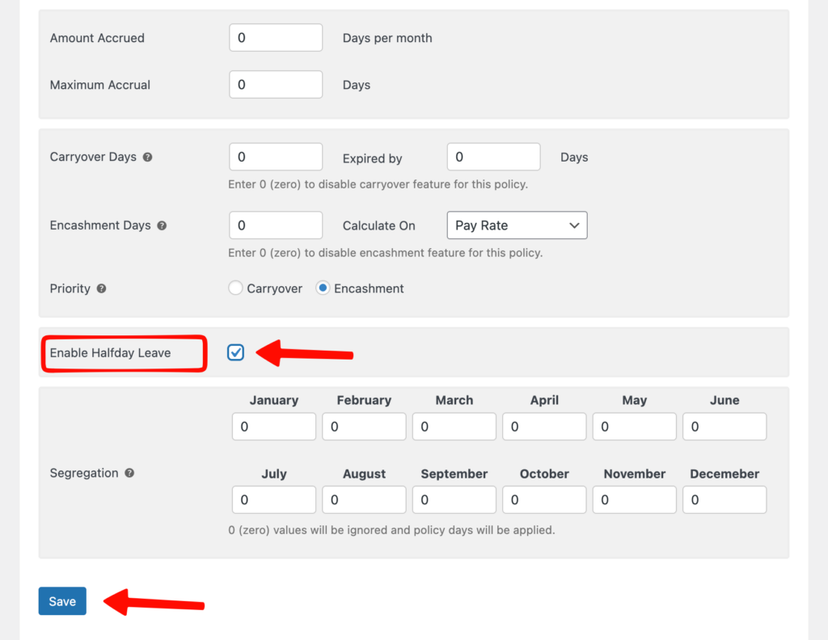Select the Expired by days field
828x640 pixels.
493,157
